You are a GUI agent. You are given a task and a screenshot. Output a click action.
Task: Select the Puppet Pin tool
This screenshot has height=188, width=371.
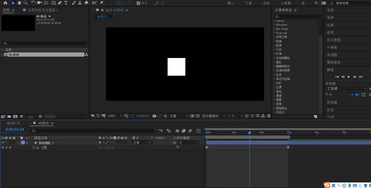pyautogui.click(x=102, y=3)
